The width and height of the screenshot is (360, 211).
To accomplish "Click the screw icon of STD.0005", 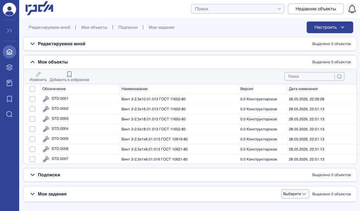I will click(46, 139).
